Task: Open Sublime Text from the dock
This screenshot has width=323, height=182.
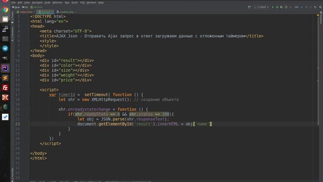Action: (5, 78)
